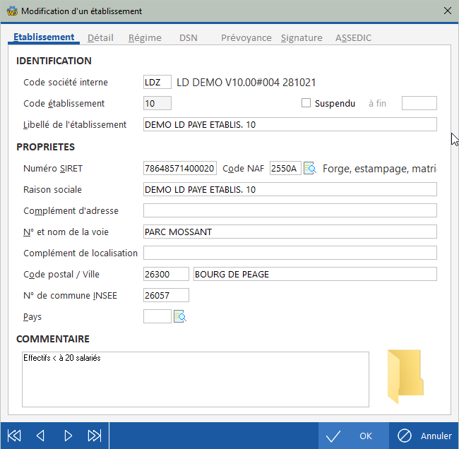Image resolution: width=459 pixels, height=449 pixels.
Task: Open the Détail tab
Action: point(100,37)
